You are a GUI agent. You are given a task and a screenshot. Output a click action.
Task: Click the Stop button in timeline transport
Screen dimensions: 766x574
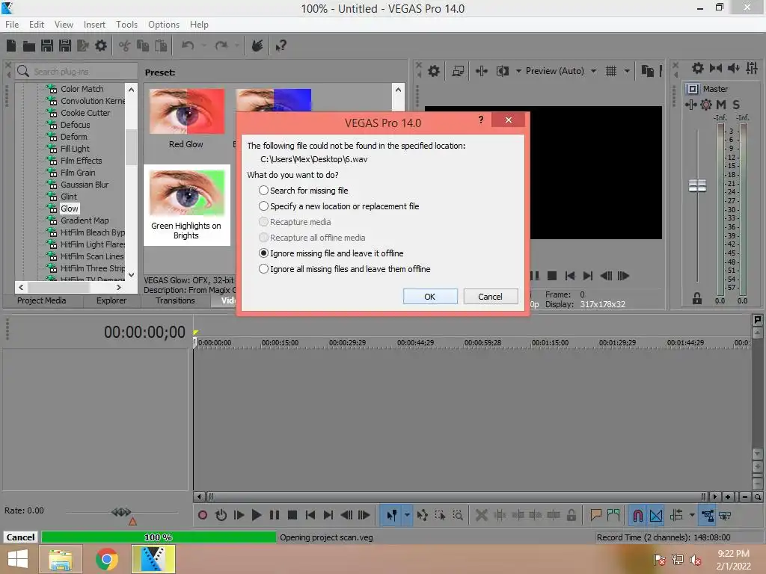pos(292,515)
